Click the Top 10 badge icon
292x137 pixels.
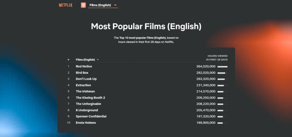pos(84,5)
